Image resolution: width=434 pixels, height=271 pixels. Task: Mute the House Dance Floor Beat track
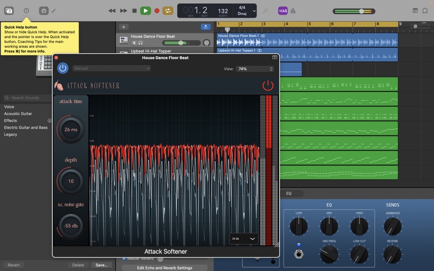click(x=134, y=43)
